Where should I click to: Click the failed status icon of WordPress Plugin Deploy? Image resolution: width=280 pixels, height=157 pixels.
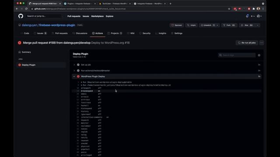(78, 76)
